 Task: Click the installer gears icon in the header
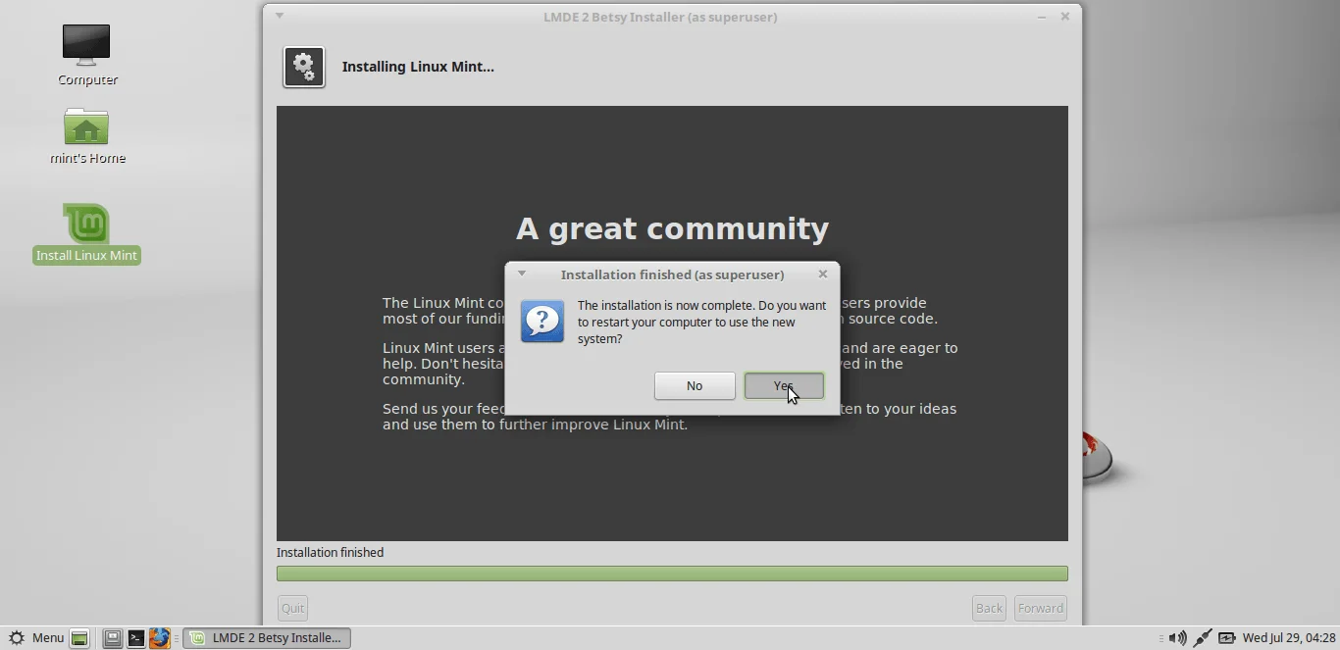pyautogui.click(x=304, y=67)
